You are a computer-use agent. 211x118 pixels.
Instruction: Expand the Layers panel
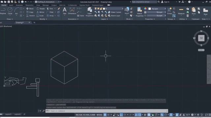point(105,19)
